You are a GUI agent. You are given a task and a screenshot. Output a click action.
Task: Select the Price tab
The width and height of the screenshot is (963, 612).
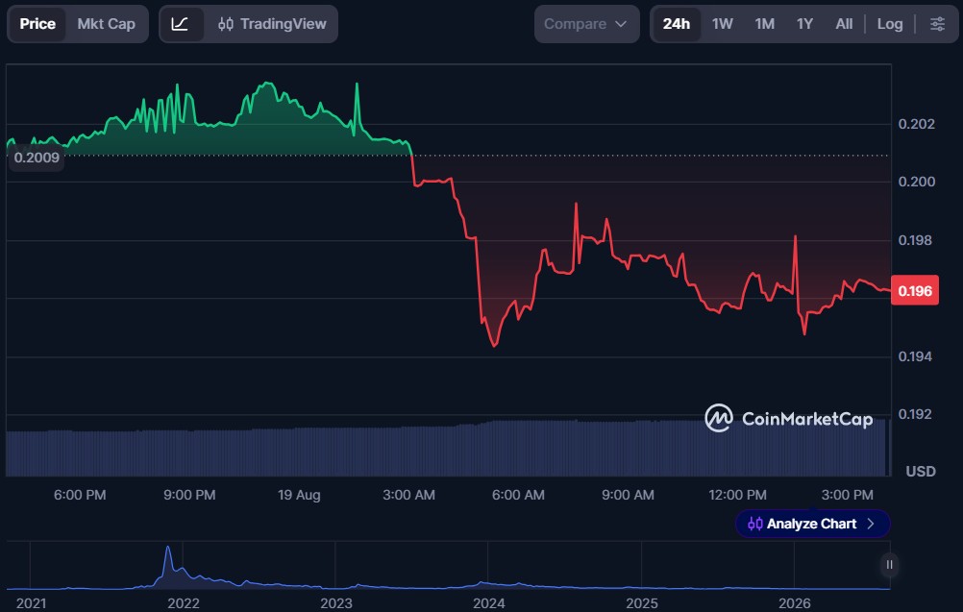[37, 24]
